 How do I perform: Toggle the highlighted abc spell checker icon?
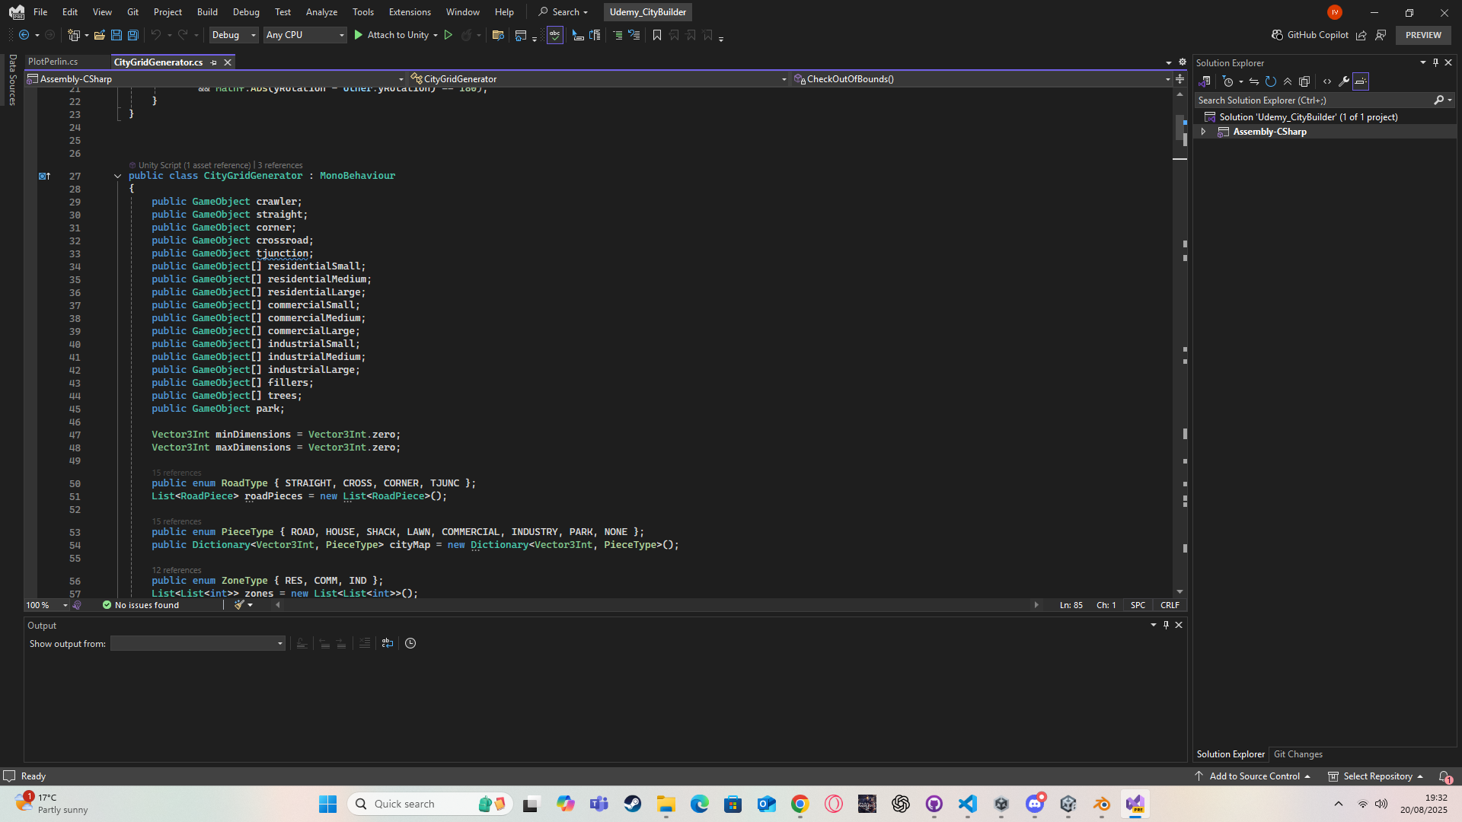(554, 35)
